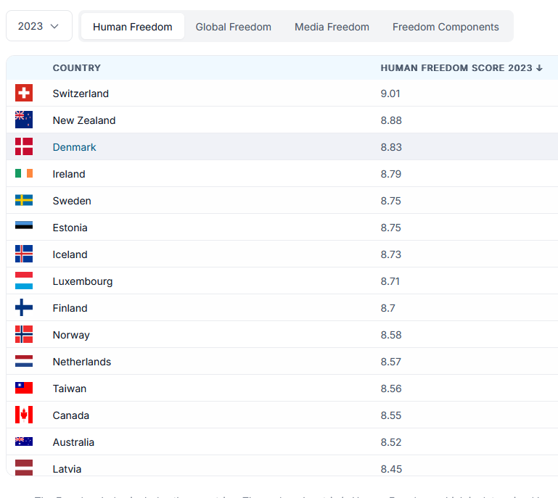Click the Norway flag icon

pyautogui.click(x=24, y=335)
